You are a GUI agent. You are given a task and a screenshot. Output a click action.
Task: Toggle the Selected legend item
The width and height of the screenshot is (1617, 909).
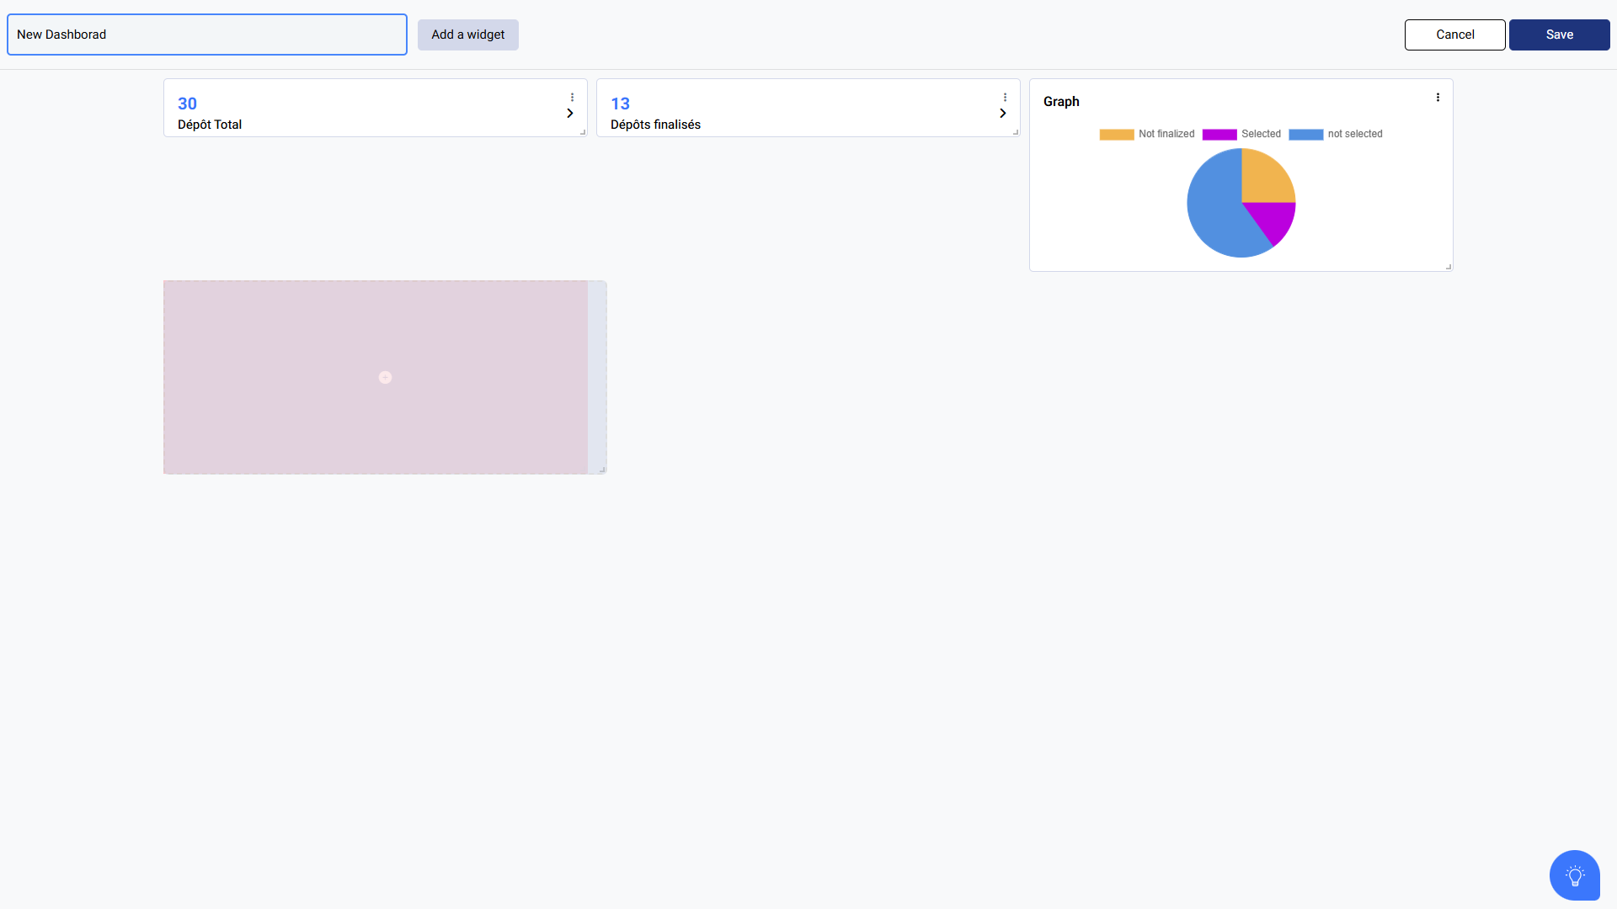click(1242, 135)
